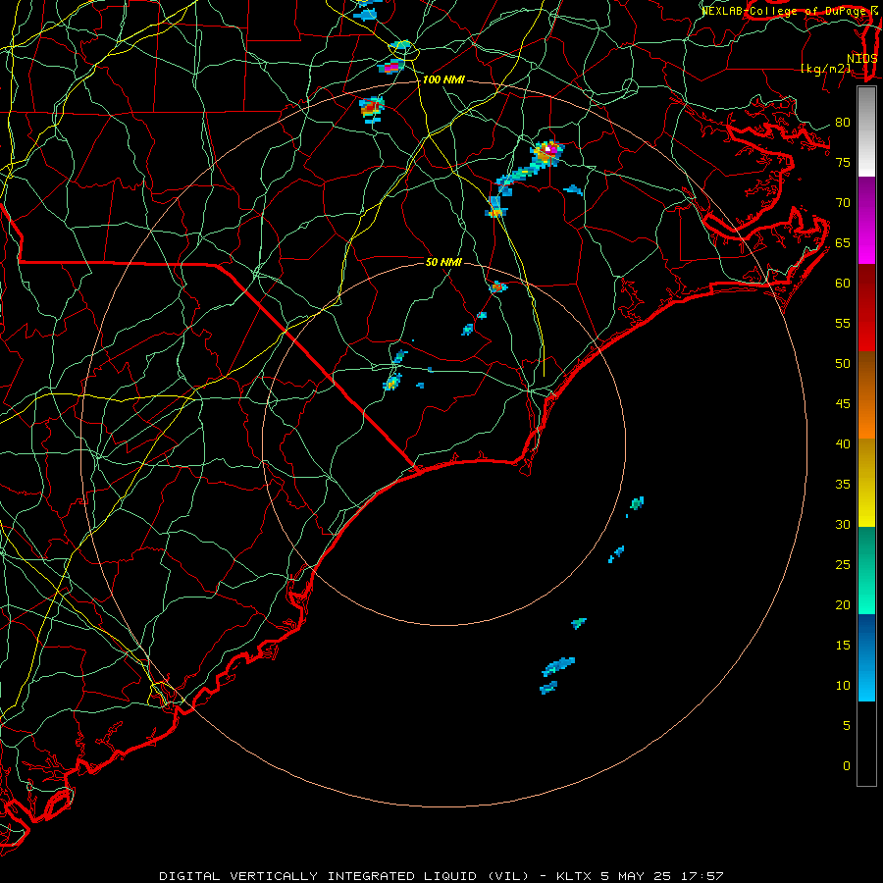Select the legend value 55

pyautogui.click(x=843, y=323)
